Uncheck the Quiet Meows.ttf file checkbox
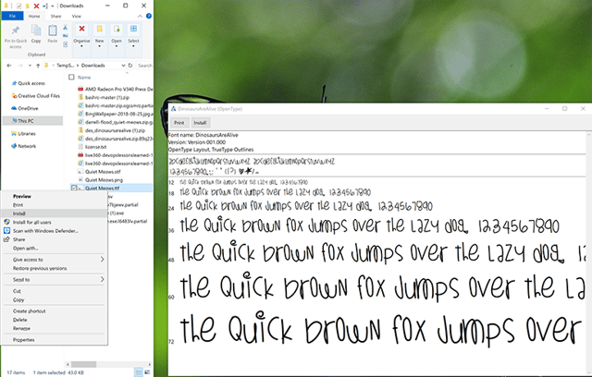This screenshot has width=592, height=377. click(74, 188)
